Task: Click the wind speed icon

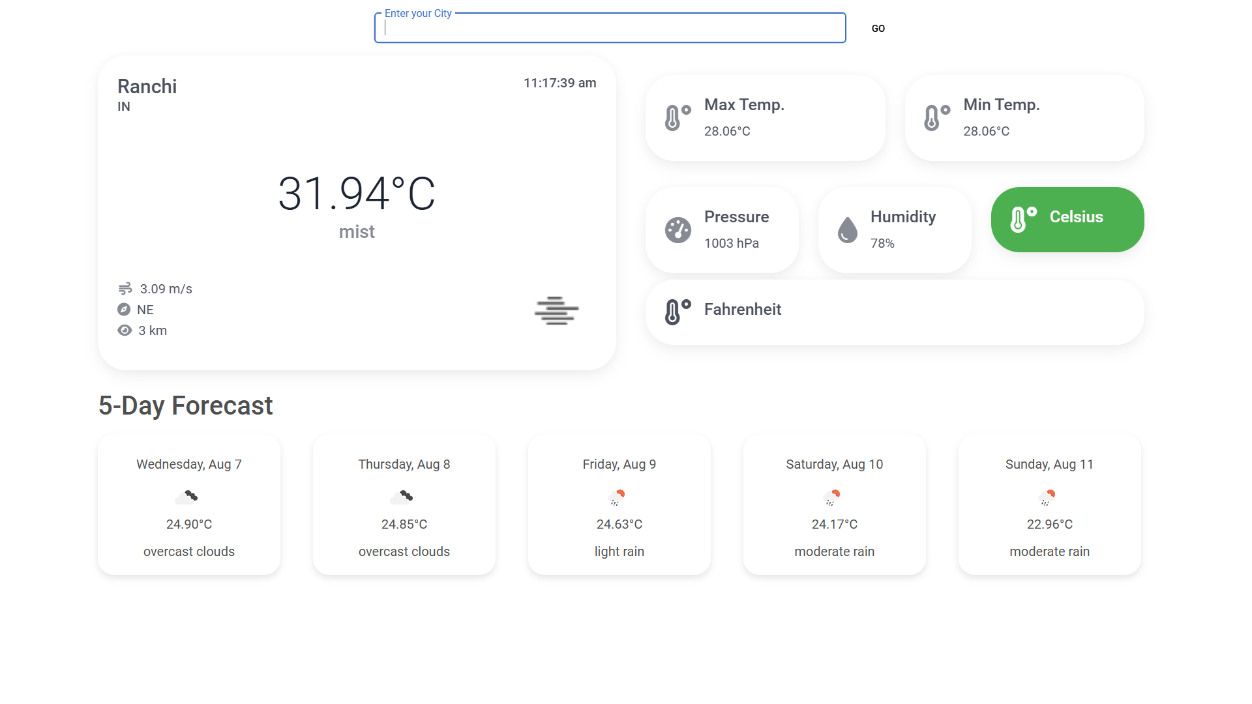Action: 125,289
